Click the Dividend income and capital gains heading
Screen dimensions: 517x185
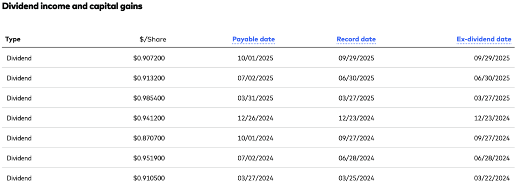pyautogui.click(x=72, y=7)
